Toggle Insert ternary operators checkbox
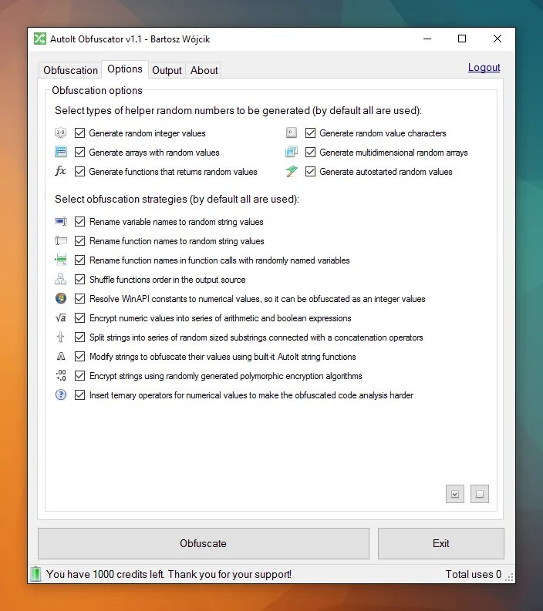 point(79,394)
